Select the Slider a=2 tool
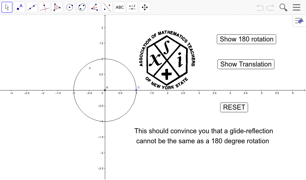The height and width of the screenshot is (180, 306). (x=132, y=8)
